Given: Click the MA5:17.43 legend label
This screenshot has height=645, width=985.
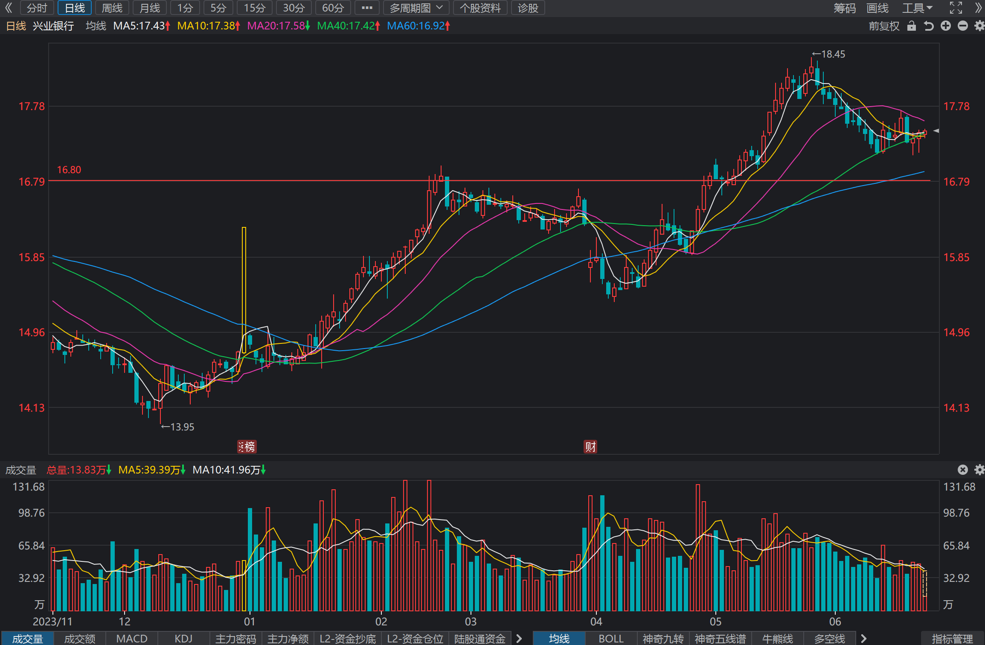Looking at the screenshot, I should tap(142, 26).
